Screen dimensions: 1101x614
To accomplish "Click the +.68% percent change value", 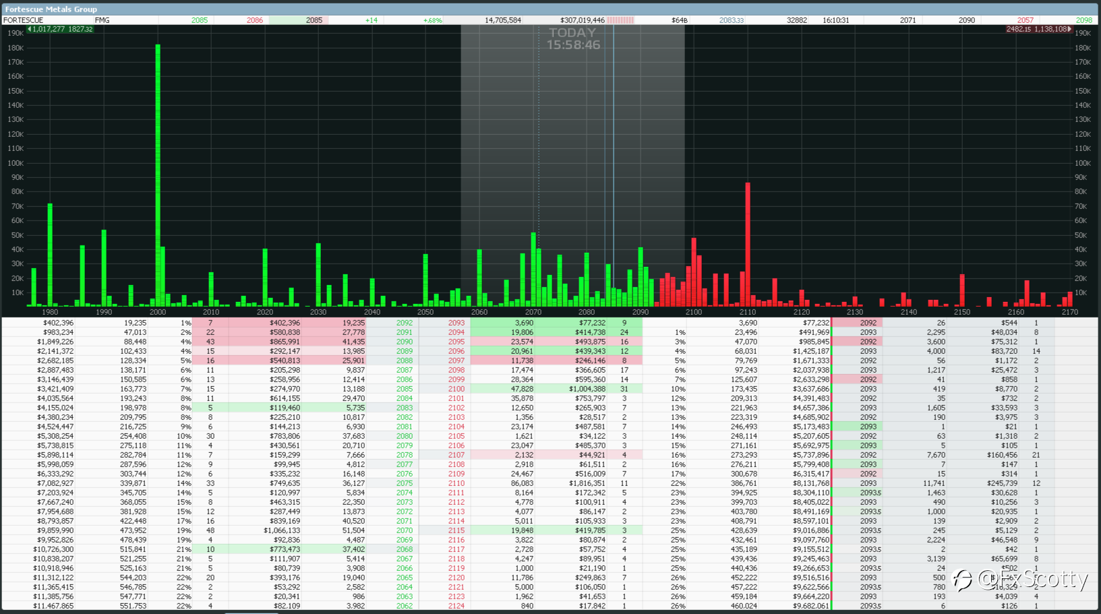I will click(432, 20).
